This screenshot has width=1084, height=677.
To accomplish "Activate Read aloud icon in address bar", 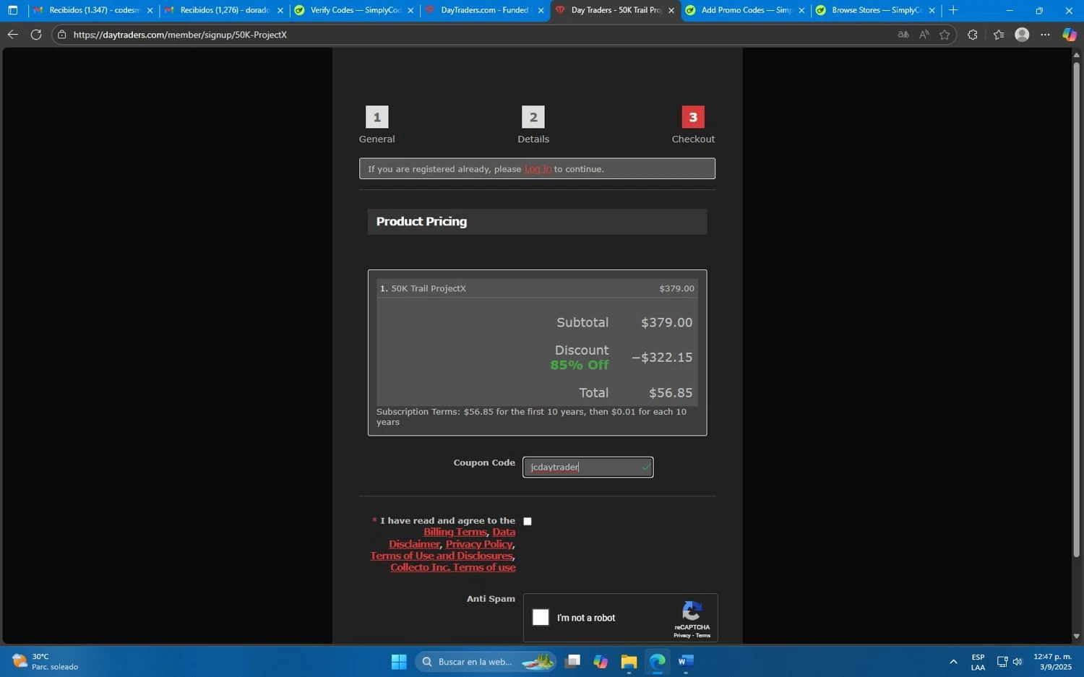I will 924,35.
